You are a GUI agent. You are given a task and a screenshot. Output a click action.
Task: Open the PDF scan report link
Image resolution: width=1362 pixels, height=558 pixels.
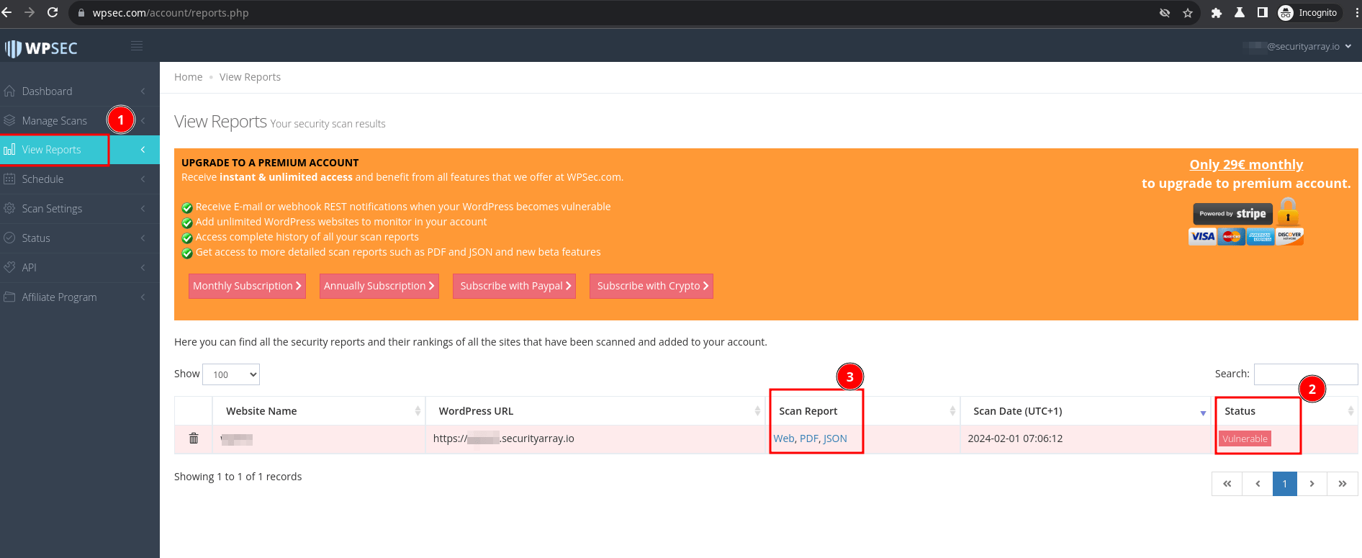809,438
